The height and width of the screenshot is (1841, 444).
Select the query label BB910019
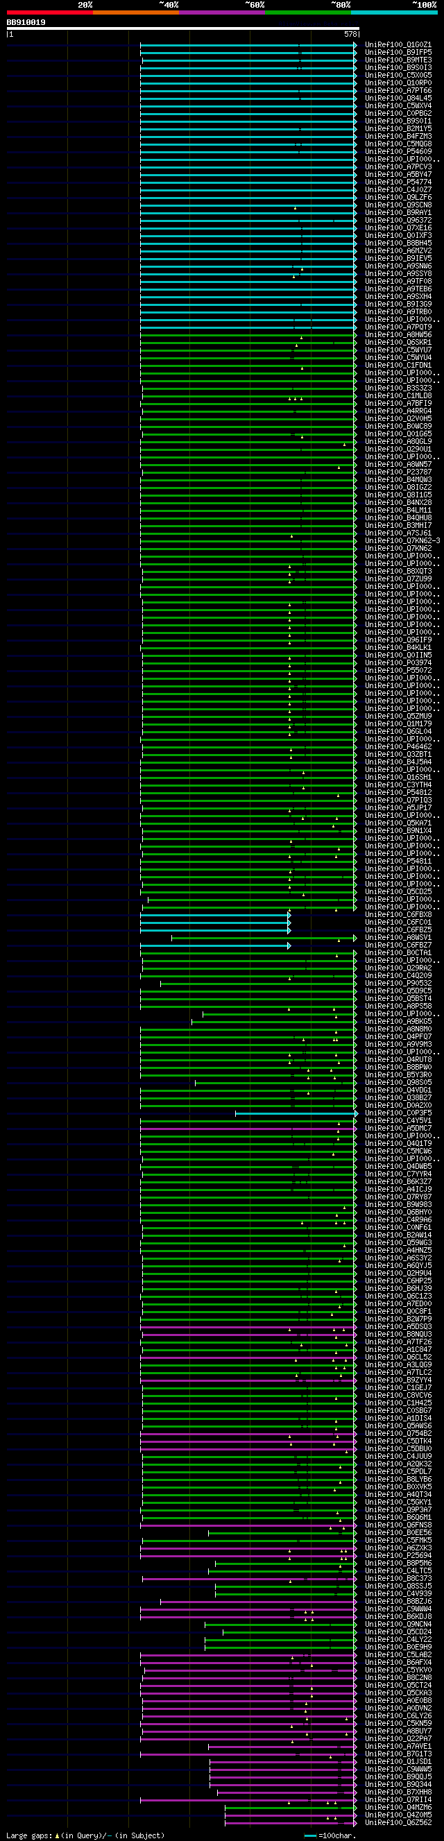tap(26, 22)
